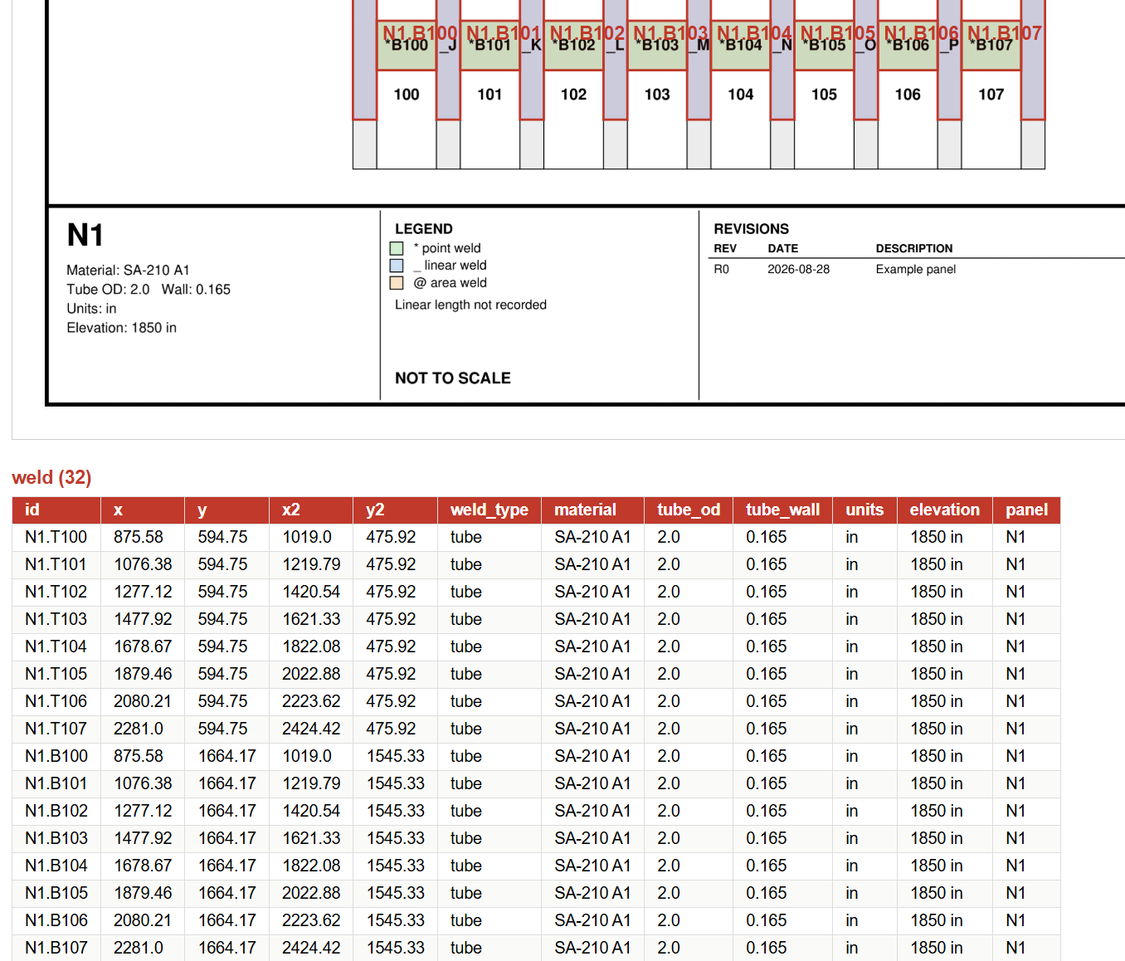The height and width of the screenshot is (961, 1125).
Task: Click the orange area weld legend swatch
Action: [397, 283]
